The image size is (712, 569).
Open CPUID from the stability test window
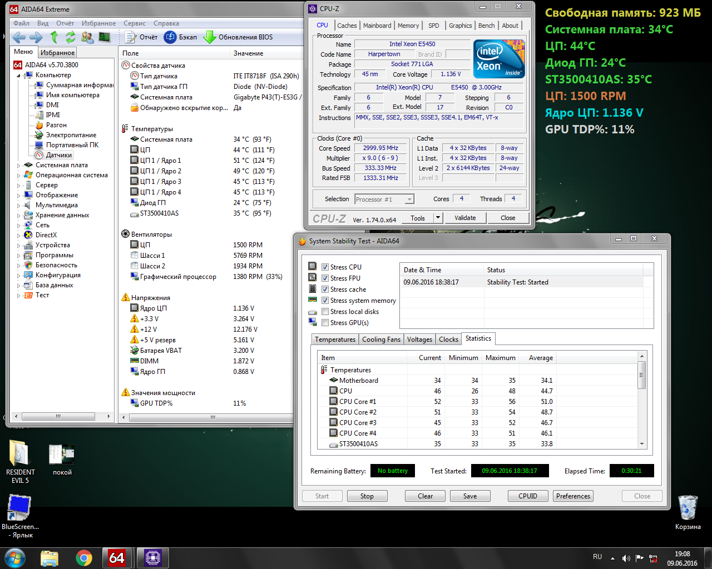coord(528,496)
